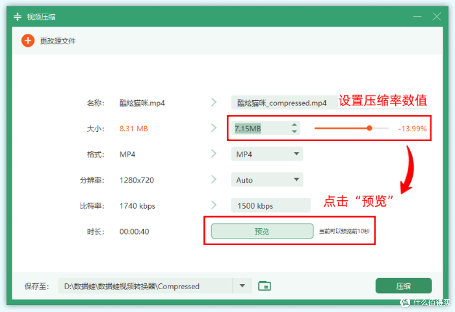Click the chevron arrow in the 分辨率 row
This screenshot has width=455, height=312.
tap(214, 179)
